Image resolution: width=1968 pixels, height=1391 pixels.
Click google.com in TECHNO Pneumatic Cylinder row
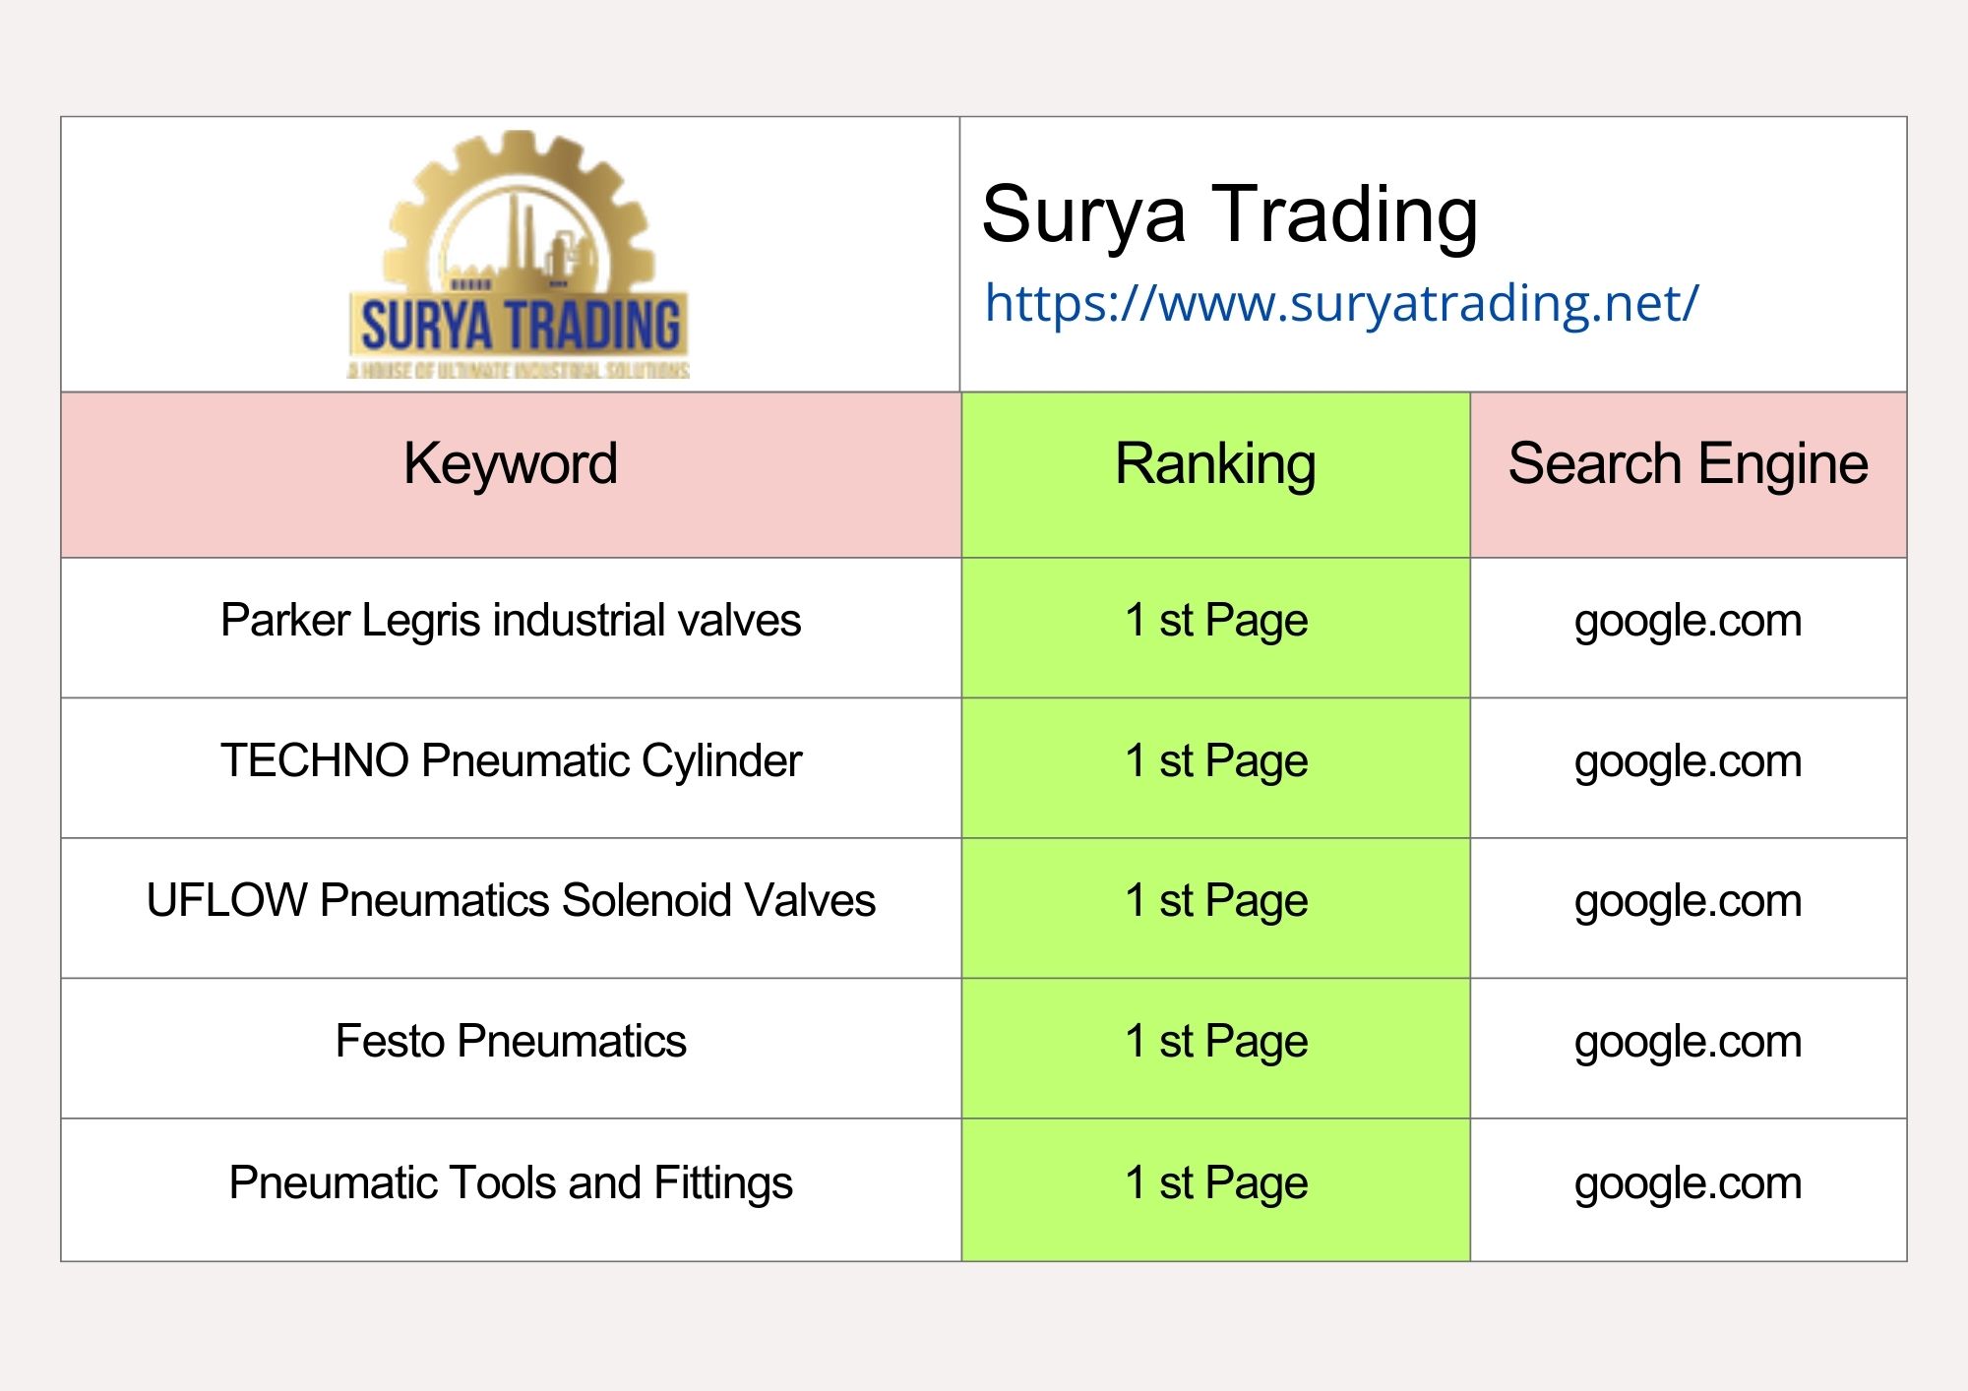coord(1689,762)
